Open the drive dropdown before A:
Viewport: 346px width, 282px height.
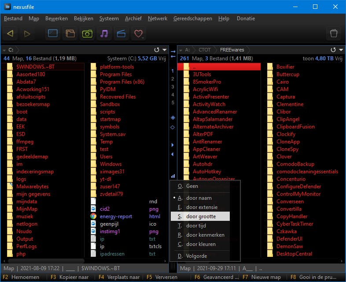tap(180, 50)
